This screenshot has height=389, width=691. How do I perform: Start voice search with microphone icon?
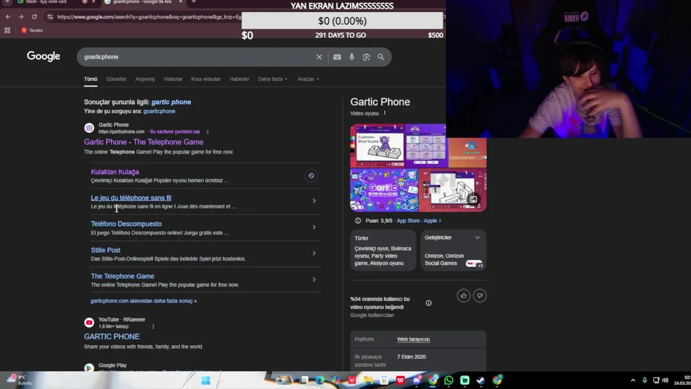tap(351, 57)
